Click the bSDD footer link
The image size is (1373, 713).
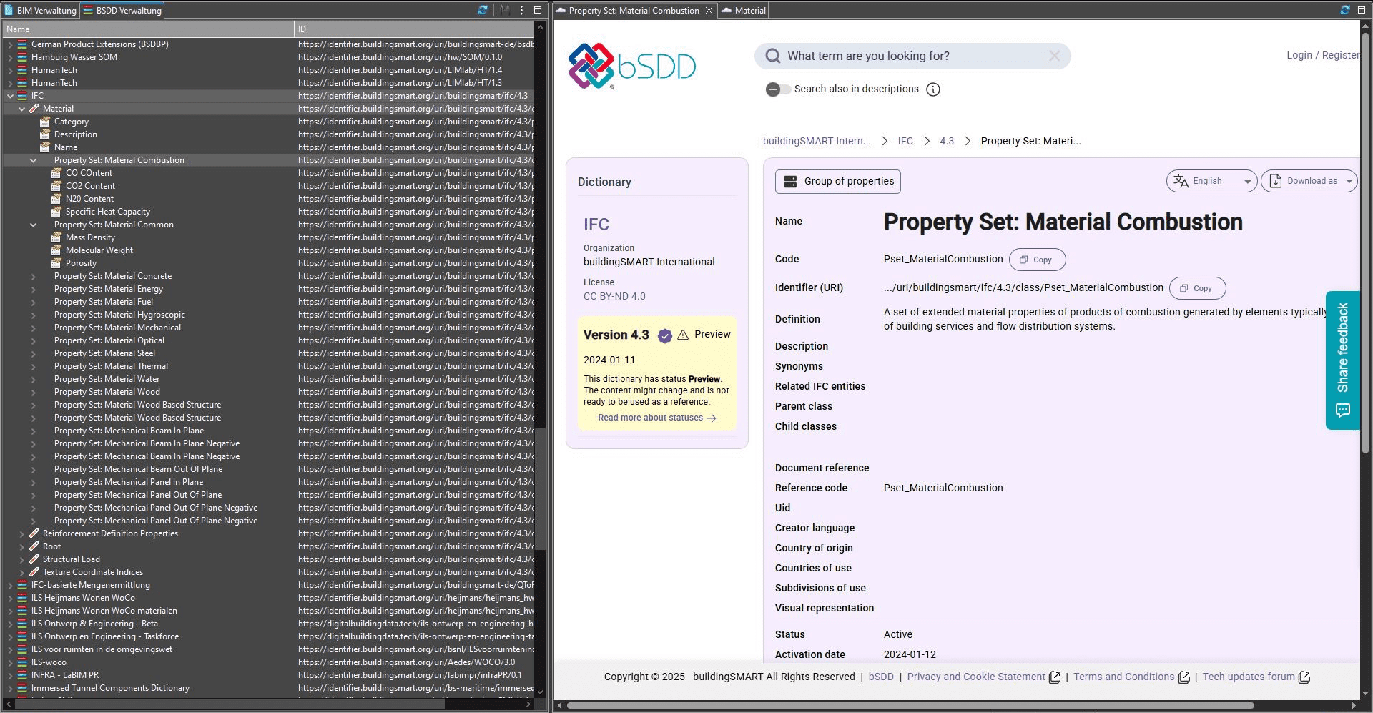click(881, 677)
